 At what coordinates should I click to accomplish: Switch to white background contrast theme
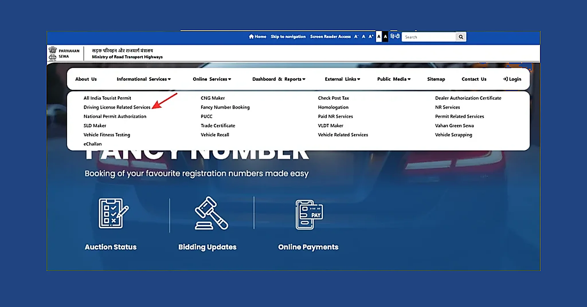pyautogui.click(x=379, y=37)
